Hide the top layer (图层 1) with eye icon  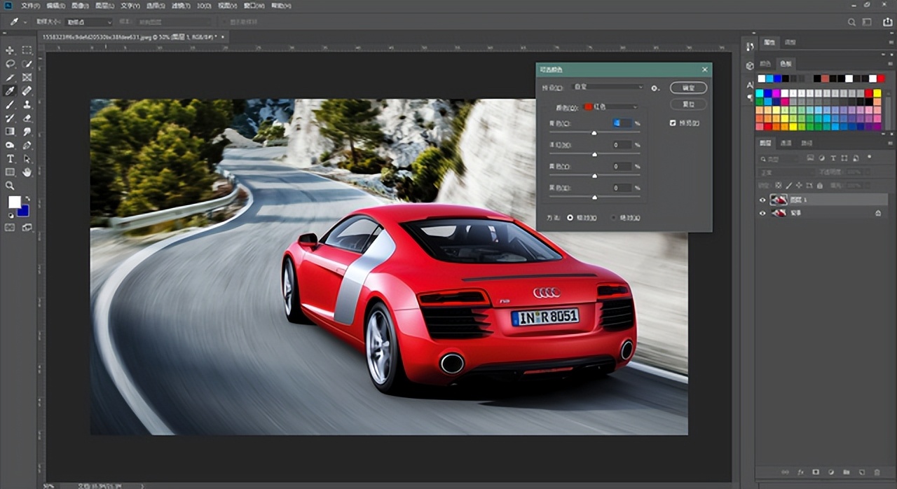point(763,200)
